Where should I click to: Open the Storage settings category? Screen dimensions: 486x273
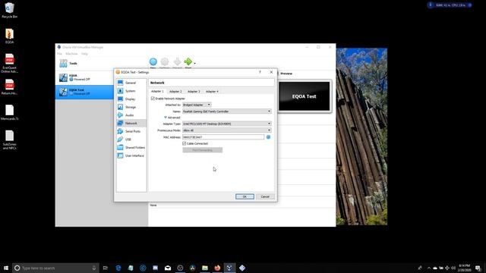point(131,107)
